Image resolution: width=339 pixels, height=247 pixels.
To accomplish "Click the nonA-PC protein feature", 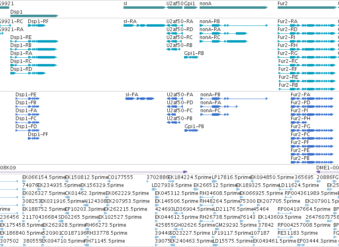I will (215, 115).
